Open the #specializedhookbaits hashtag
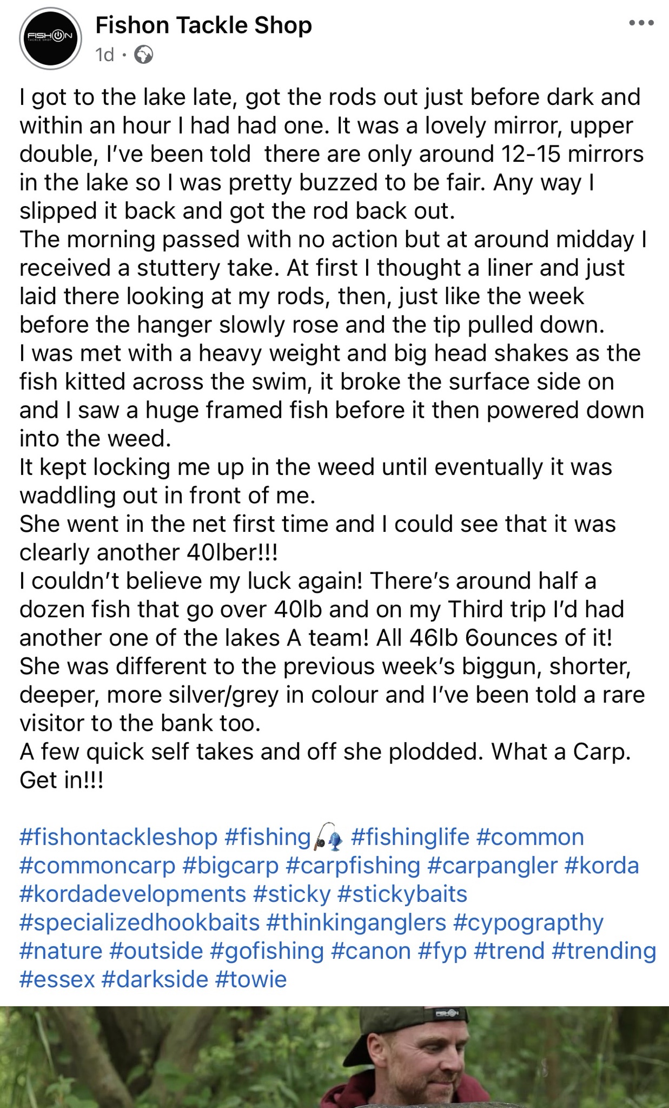This screenshot has width=669, height=1108. (x=140, y=922)
